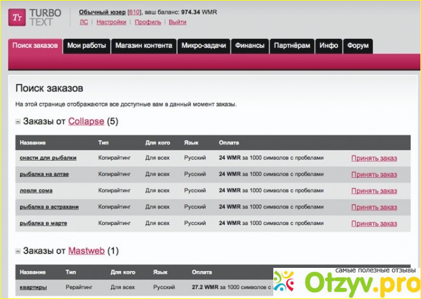Open the Партнёрам tab
Image resolution: width=421 pixels, height=299 pixels.
pos(293,46)
